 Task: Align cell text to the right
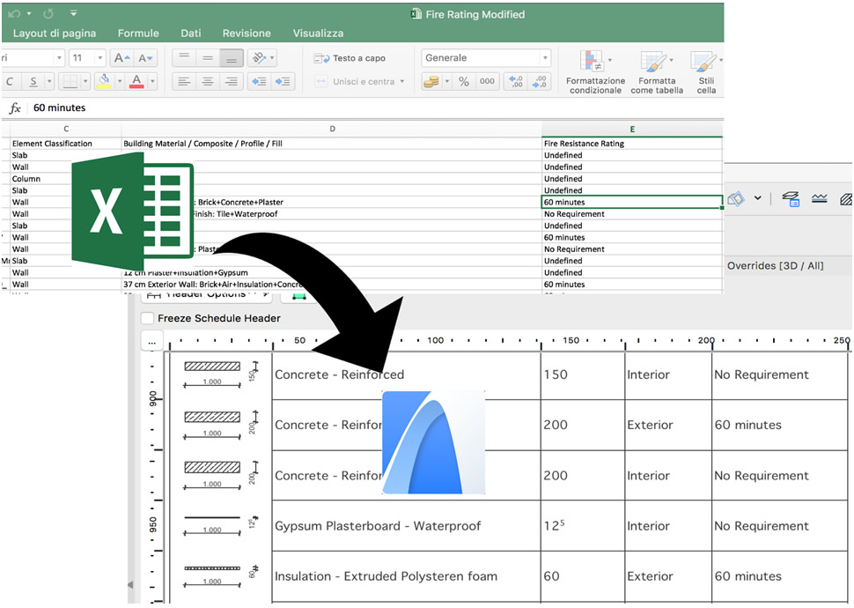click(231, 81)
